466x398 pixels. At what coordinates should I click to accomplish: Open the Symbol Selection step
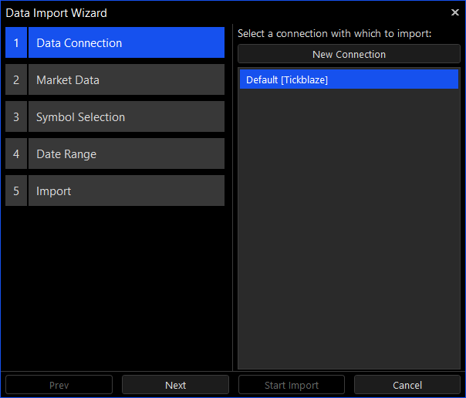[x=126, y=117]
